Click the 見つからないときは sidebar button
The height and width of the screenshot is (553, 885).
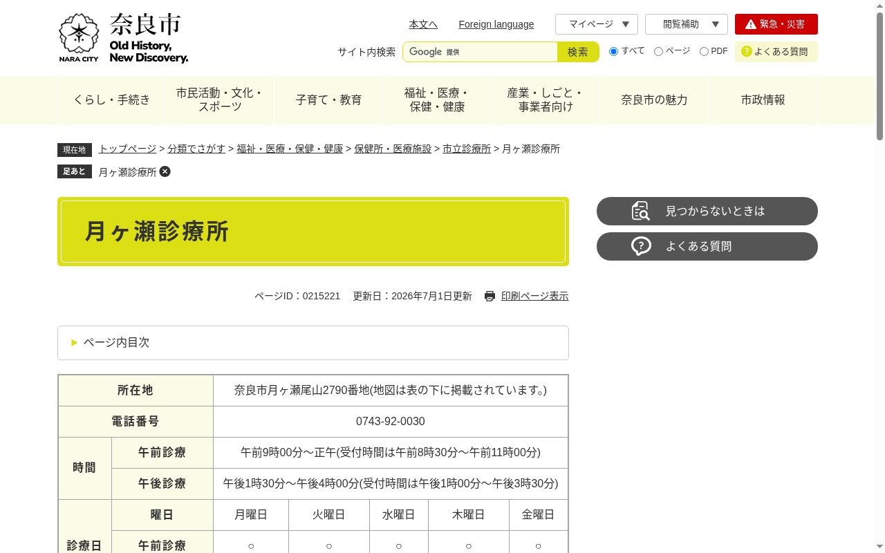(707, 211)
